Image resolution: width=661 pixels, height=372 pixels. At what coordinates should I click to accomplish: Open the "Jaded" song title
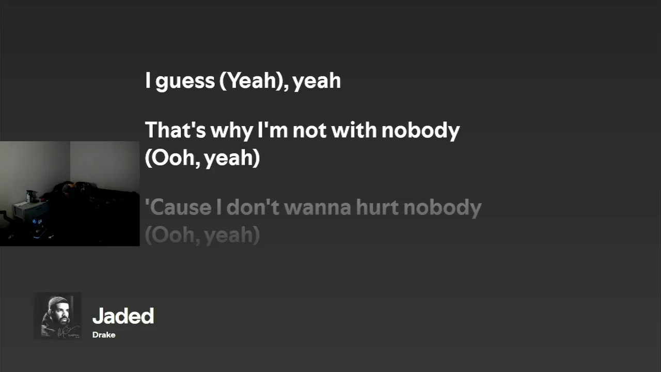pyautogui.click(x=123, y=316)
